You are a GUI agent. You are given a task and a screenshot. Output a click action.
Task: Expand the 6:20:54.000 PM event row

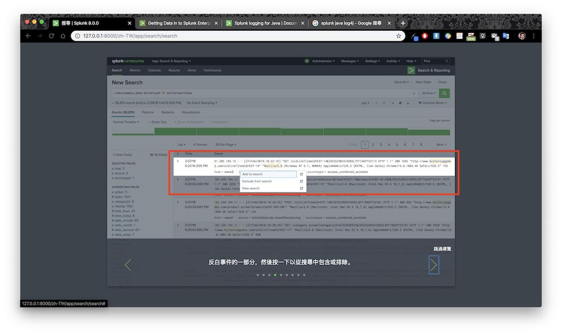(178, 225)
